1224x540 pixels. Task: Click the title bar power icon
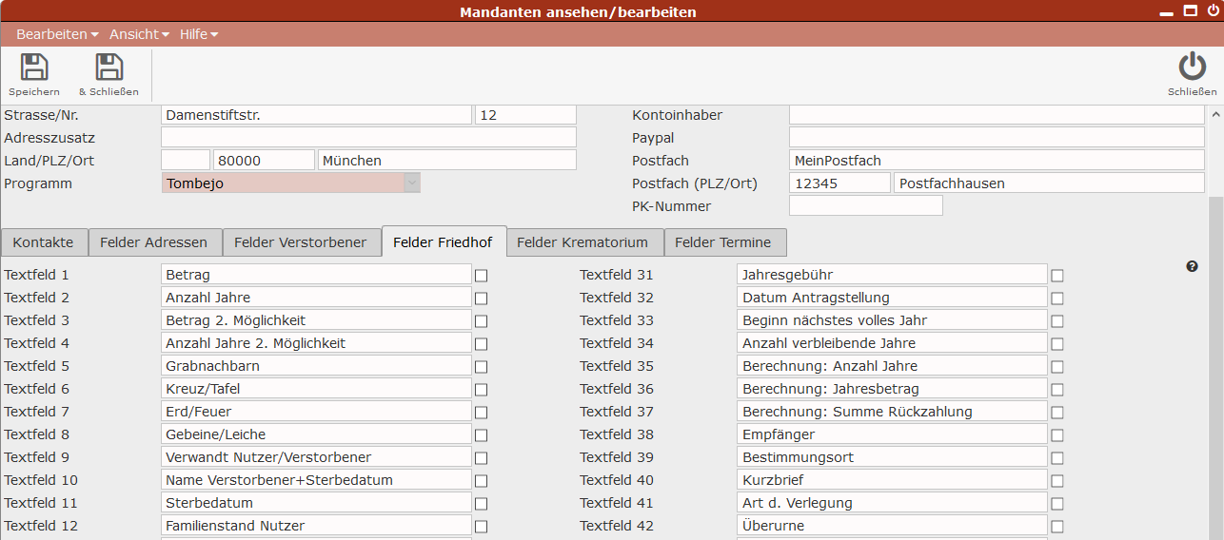coord(1213,11)
